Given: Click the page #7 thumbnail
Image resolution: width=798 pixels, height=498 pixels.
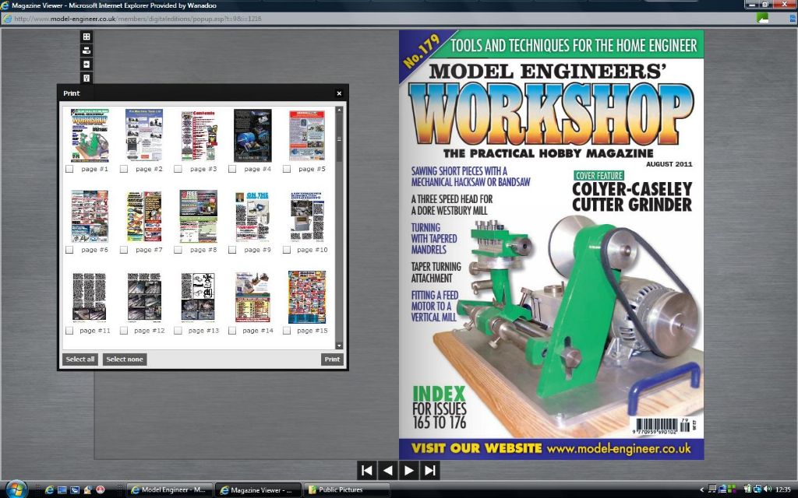Looking at the screenshot, I should (144, 216).
